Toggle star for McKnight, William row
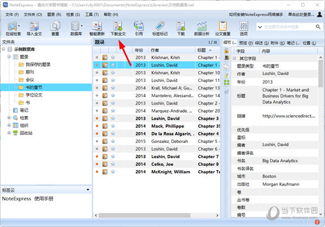The width and height of the screenshot is (325, 227). 113,172
